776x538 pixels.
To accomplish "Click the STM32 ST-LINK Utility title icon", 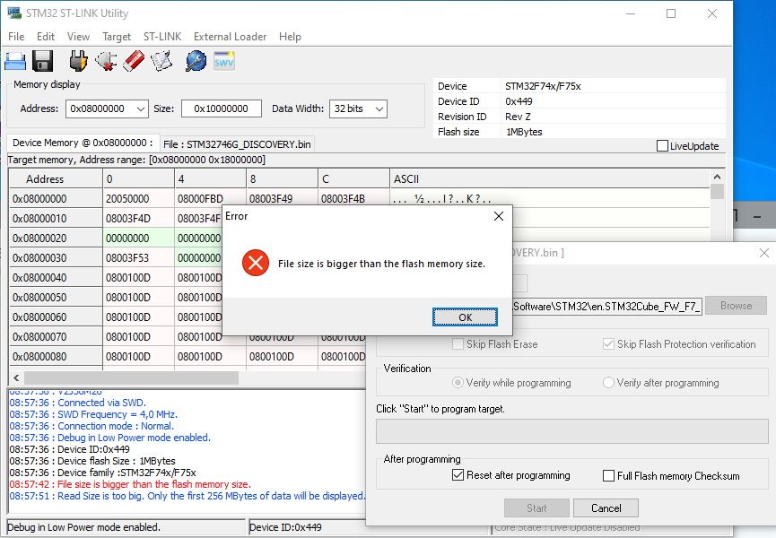I will [x=14, y=13].
